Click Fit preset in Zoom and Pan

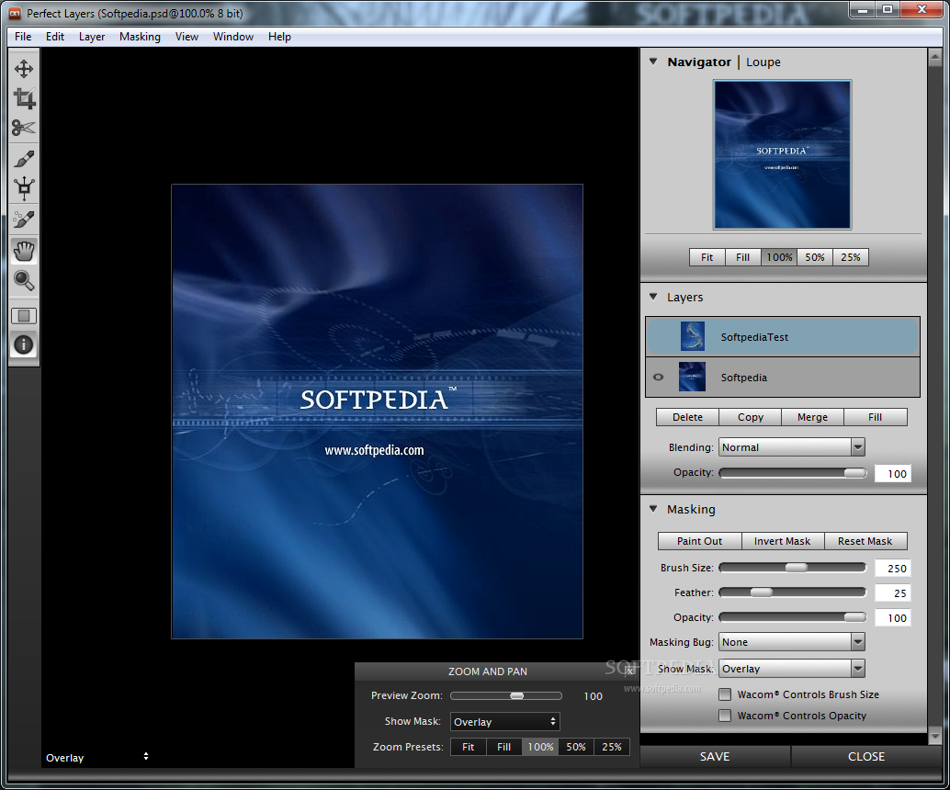click(x=469, y=747)
